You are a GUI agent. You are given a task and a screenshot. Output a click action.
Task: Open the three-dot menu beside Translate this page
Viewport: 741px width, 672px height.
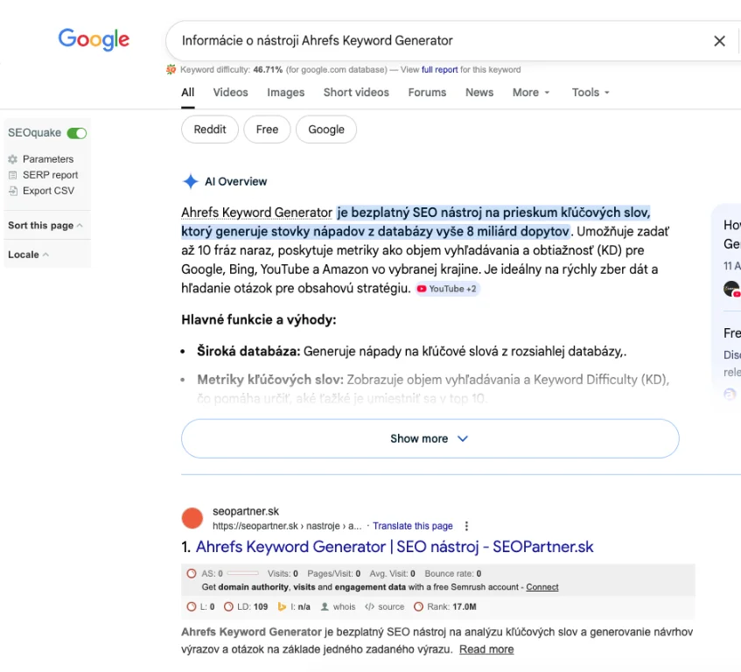[466, 526]
